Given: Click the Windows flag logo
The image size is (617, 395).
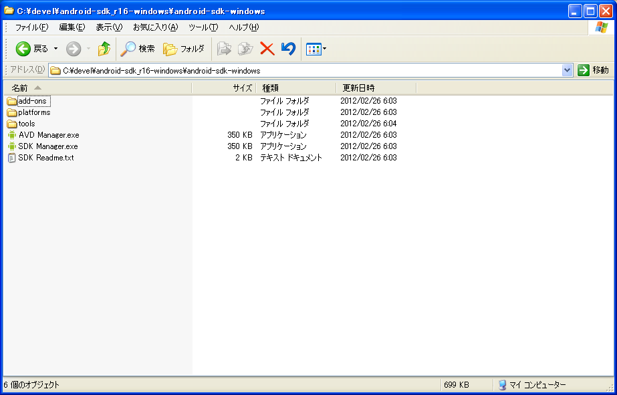Looking at the screenshot, I should point(601,27).
